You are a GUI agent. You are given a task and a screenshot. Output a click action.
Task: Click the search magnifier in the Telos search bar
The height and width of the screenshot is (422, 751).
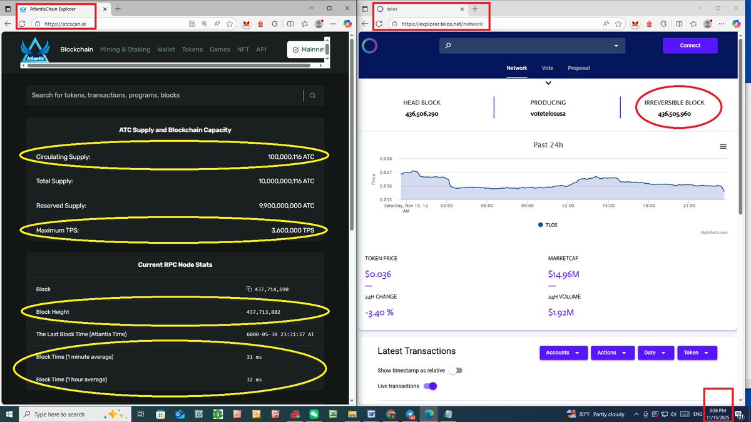point(449,46)
